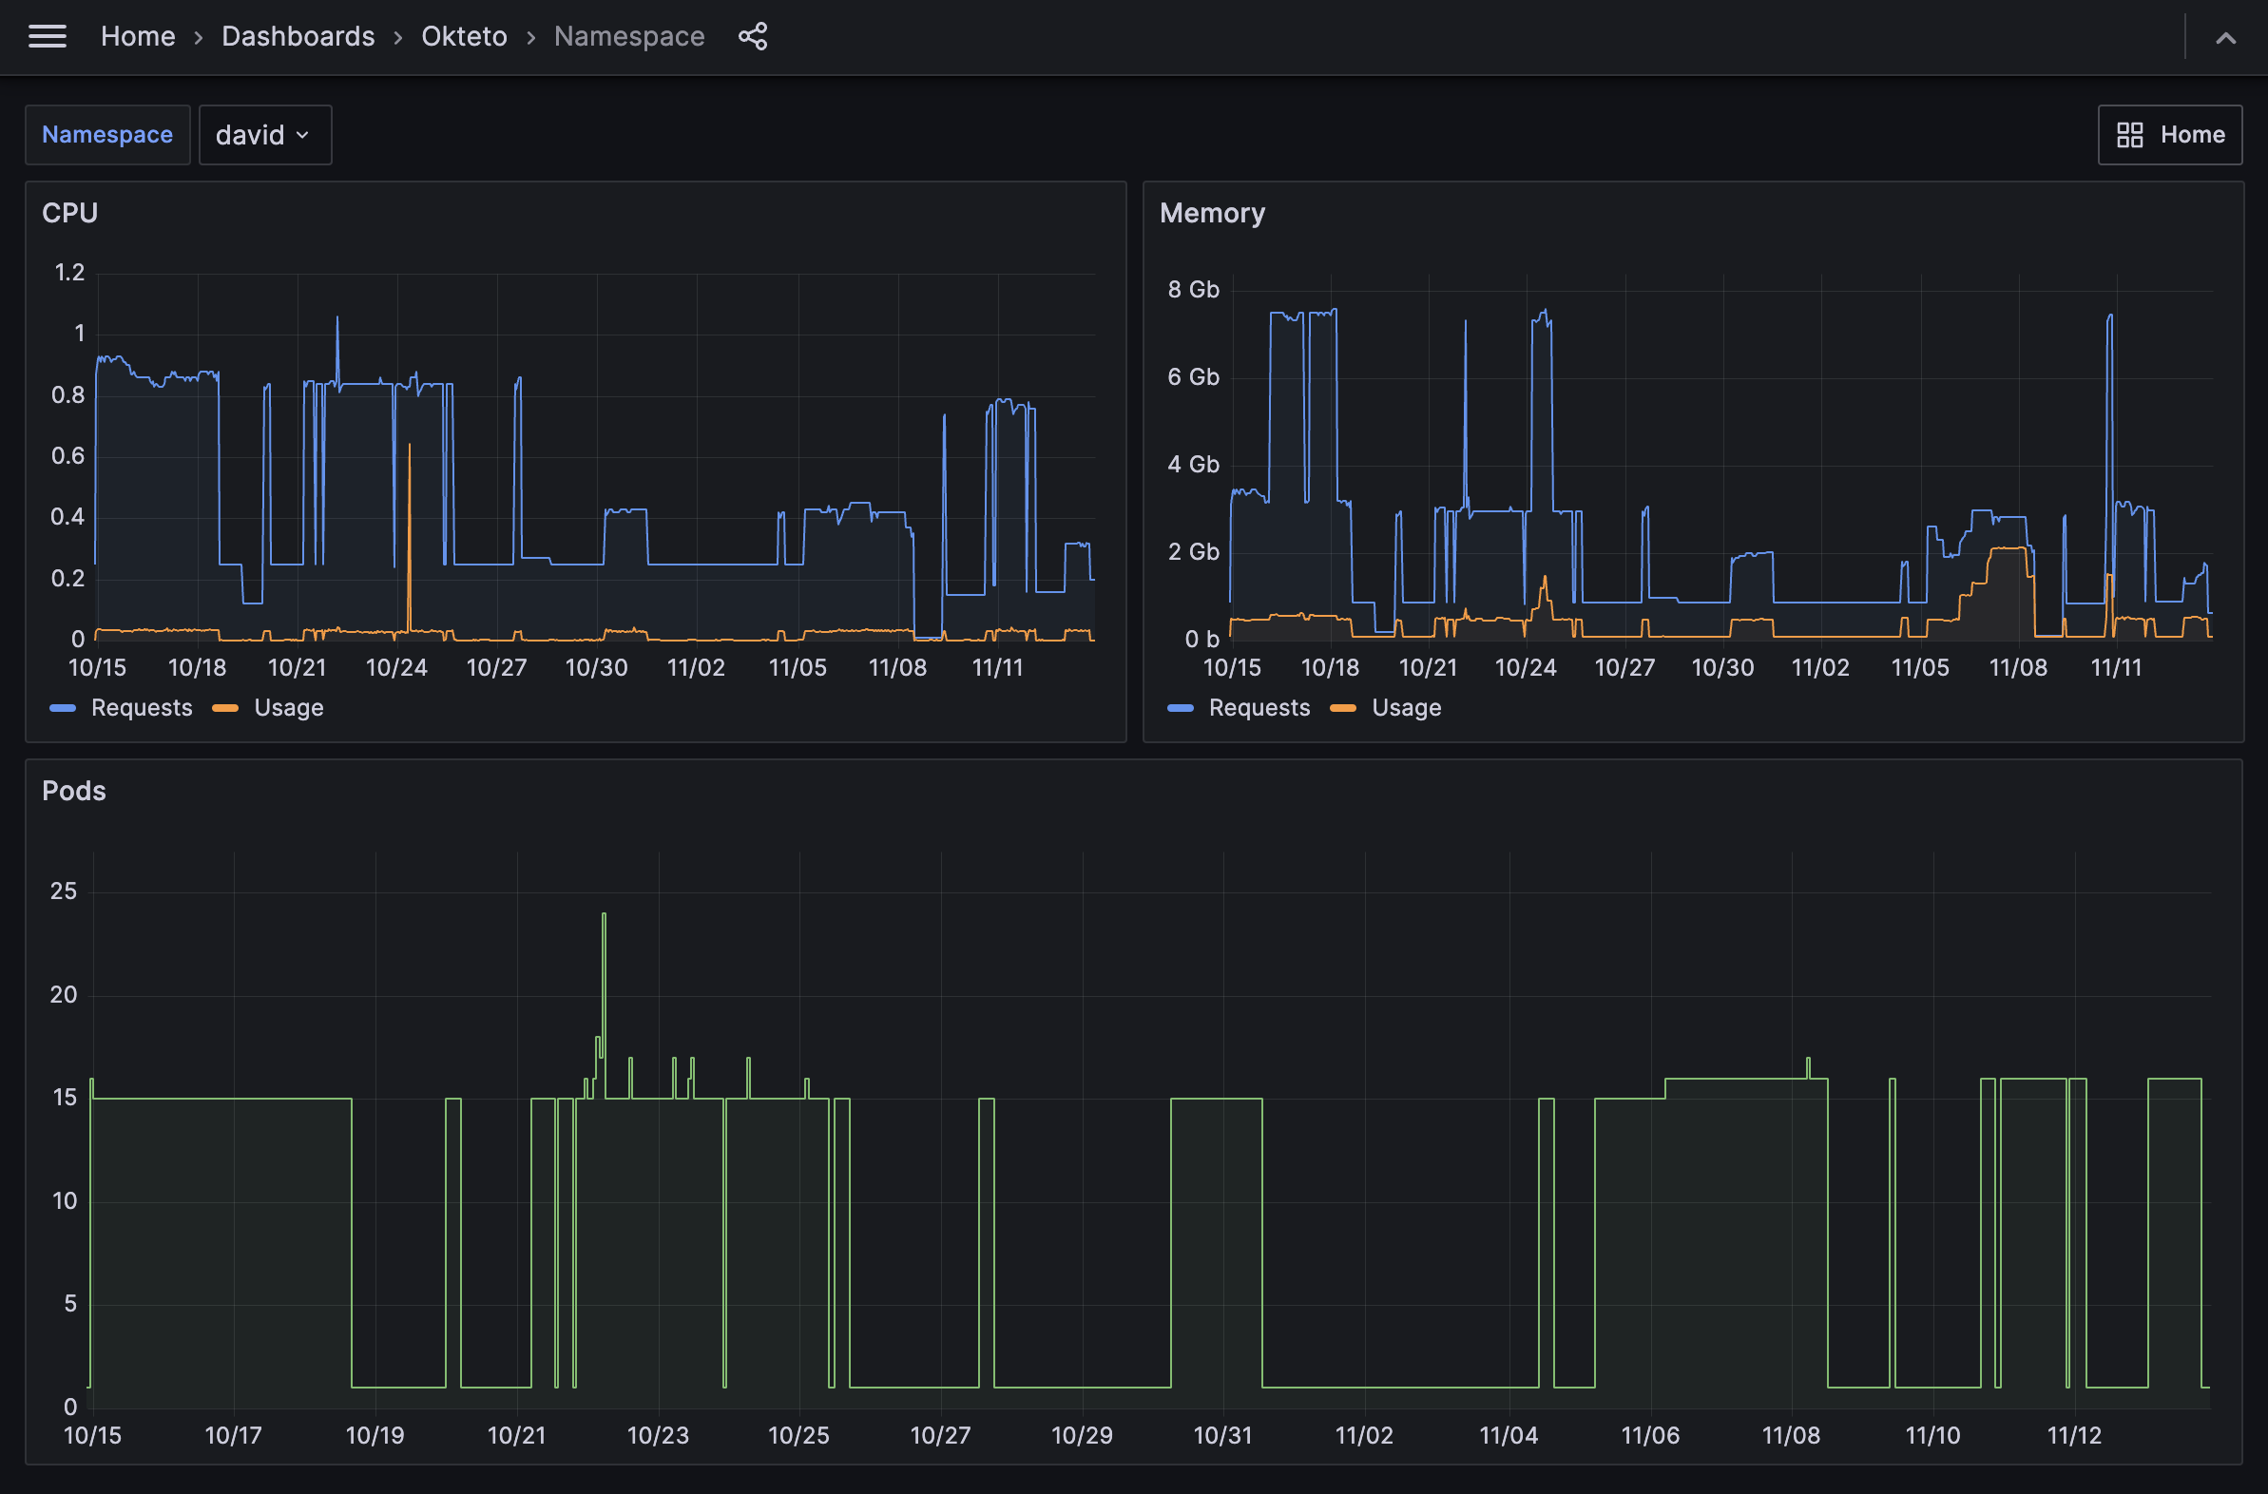Open the CPU panel title menu

pyautogui.click(x=69, y=212)
